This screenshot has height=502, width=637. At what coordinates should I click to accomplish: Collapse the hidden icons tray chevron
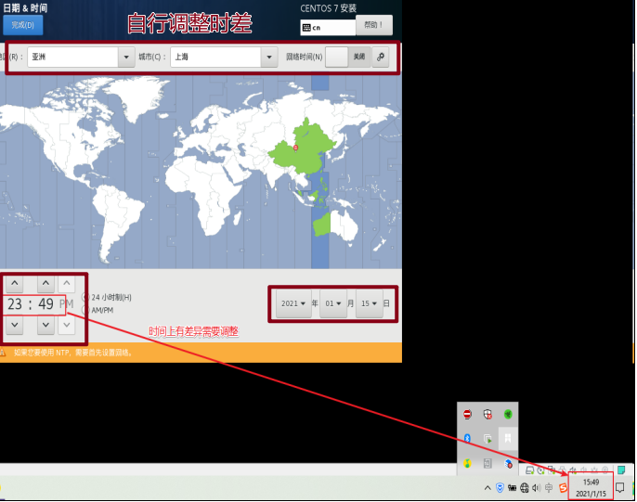pos(487,488)
